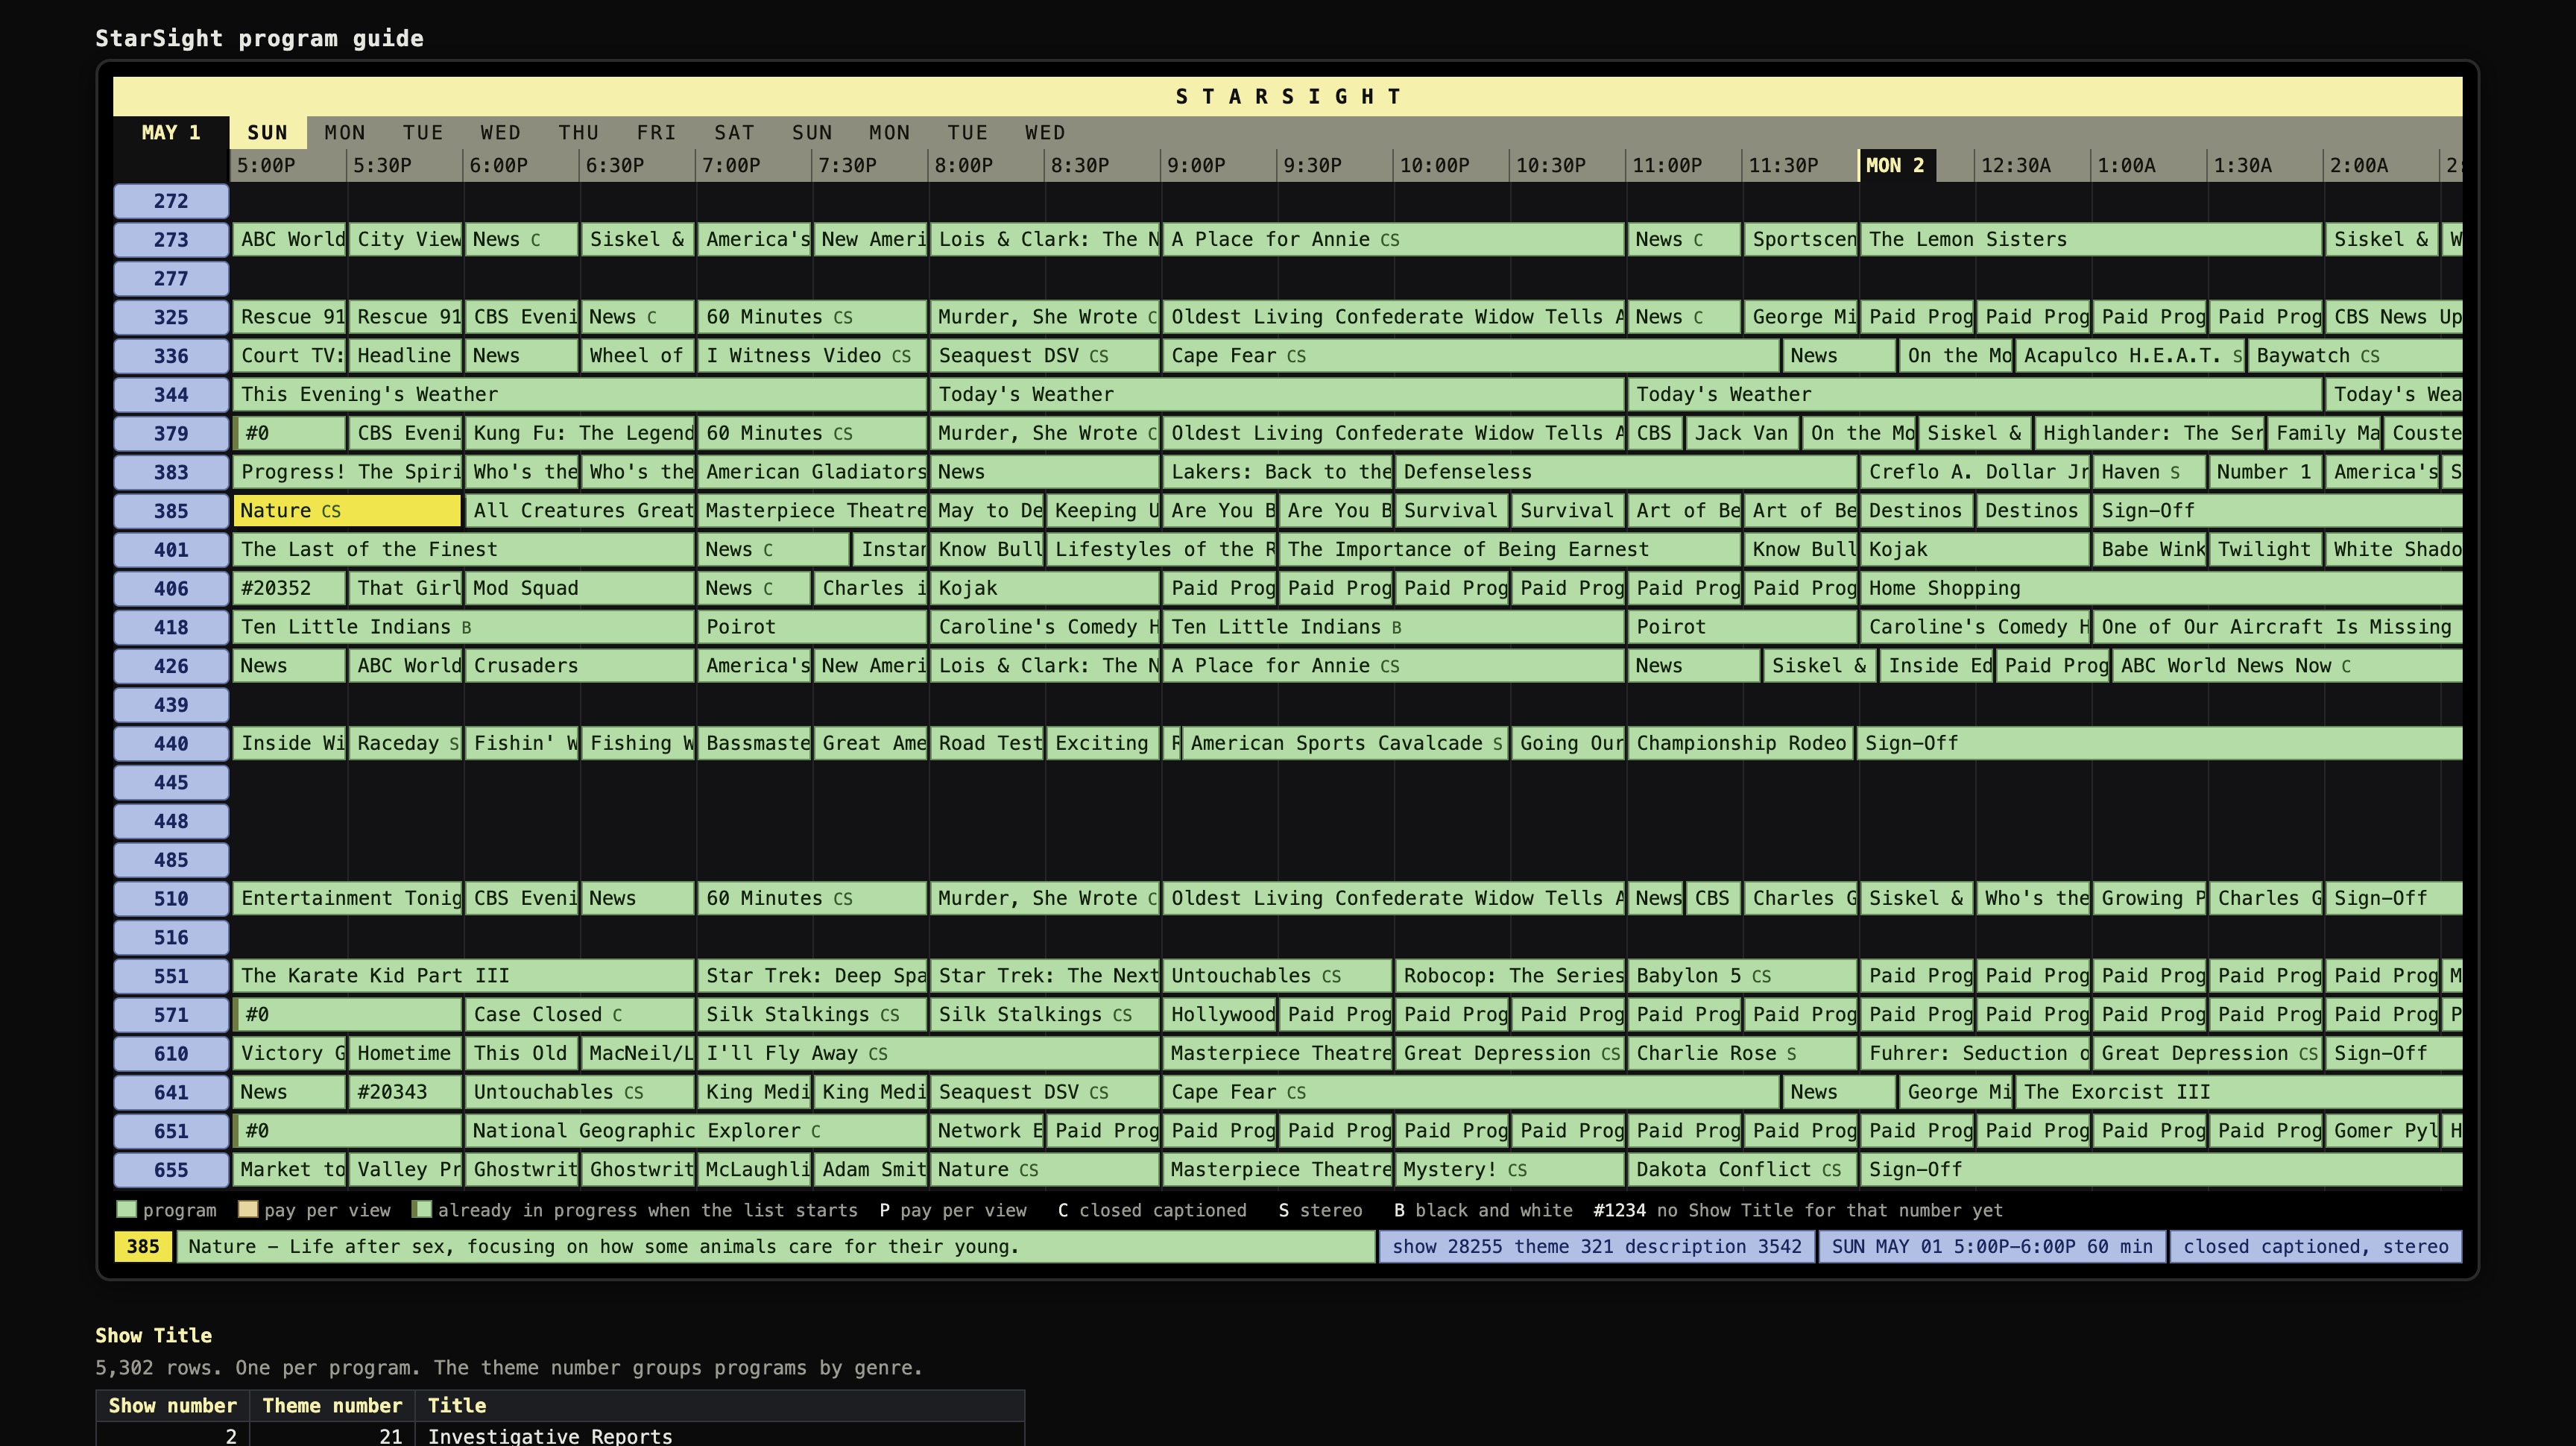Viewport: 2576px width, 1446px height.
Task: Select Home Shopping on channel 406
Action: (2161, 588)
